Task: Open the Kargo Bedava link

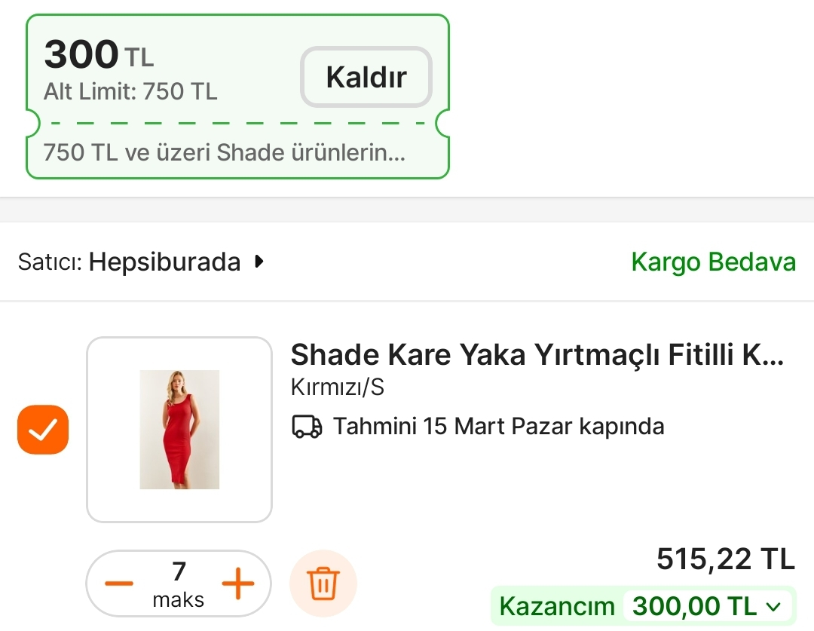Action: tap(713, 262)
